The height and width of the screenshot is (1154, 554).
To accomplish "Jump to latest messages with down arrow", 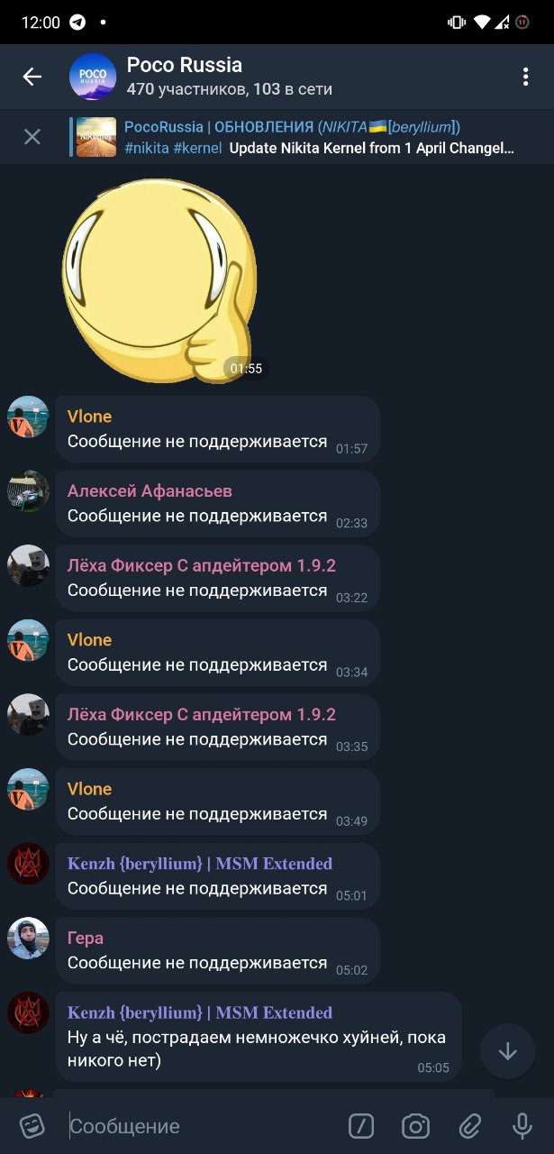I will click(x=507, y=1051).
